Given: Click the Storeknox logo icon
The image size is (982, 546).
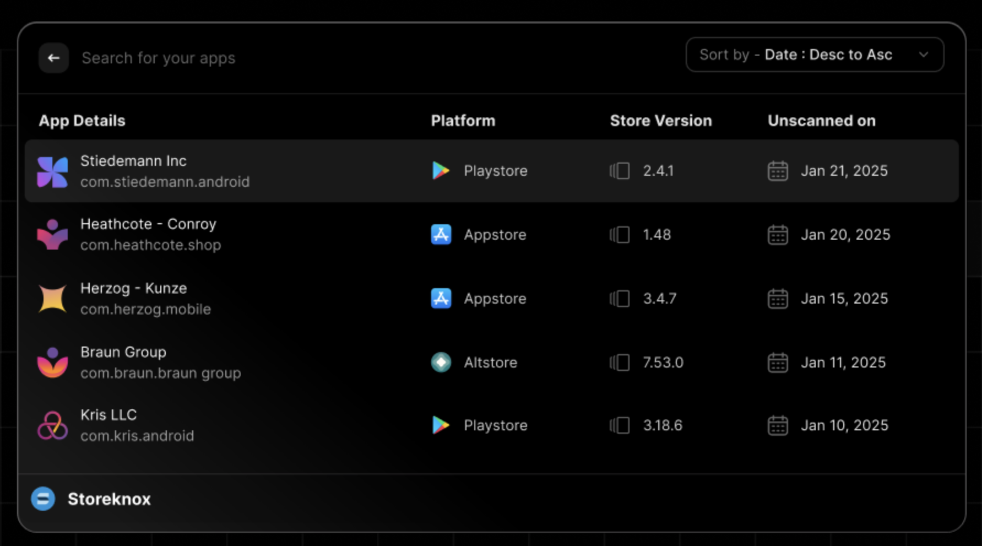Looking at the screenshot, I should pos(43,499).
